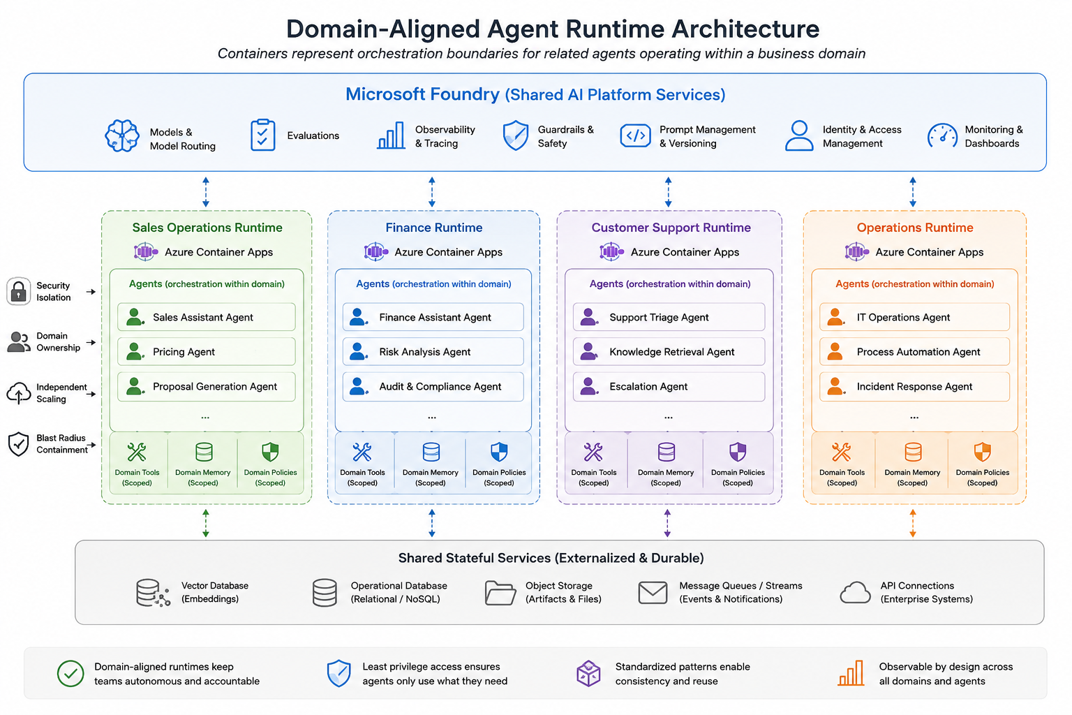1072x715 pixels.
Task: Click blue Domain Tools wrench icon in Finance runtime
Action: coord(362,452)
